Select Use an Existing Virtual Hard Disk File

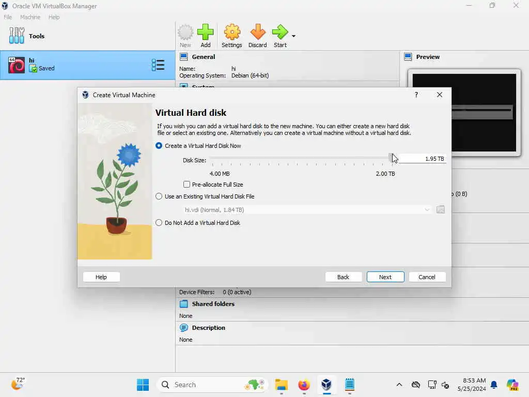pos(159,196)
